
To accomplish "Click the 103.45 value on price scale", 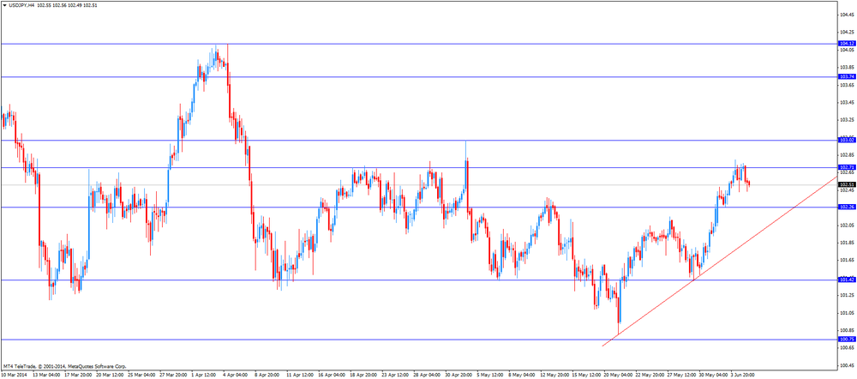I will [x=847, y=102].
